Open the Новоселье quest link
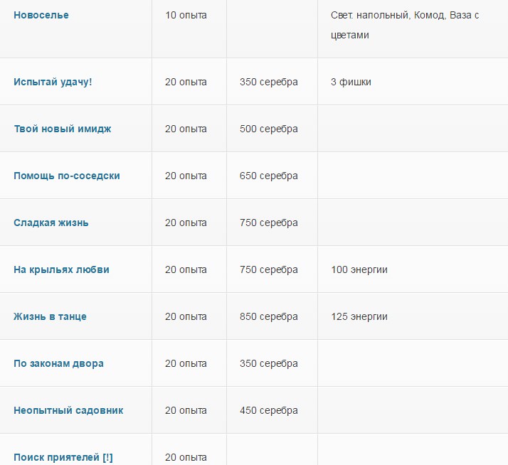 (x=41, y=15)
